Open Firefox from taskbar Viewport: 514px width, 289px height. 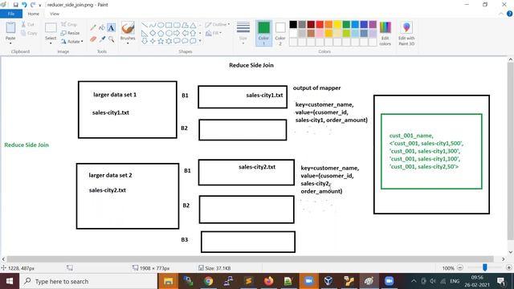click(x=268, y=281)
